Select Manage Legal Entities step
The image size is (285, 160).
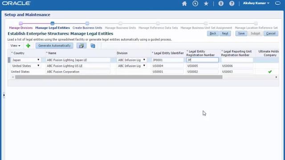point(53,28)
